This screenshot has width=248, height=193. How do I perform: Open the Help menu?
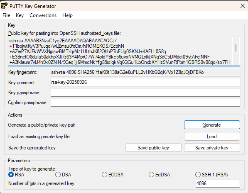(x=67, y=15)
